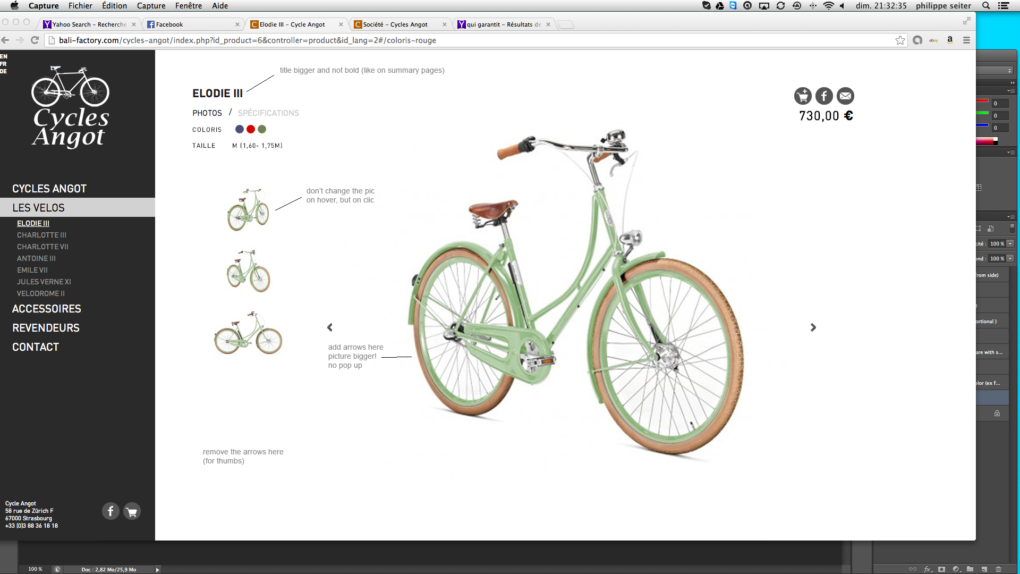Pick the green coloris option

[262, 129]
